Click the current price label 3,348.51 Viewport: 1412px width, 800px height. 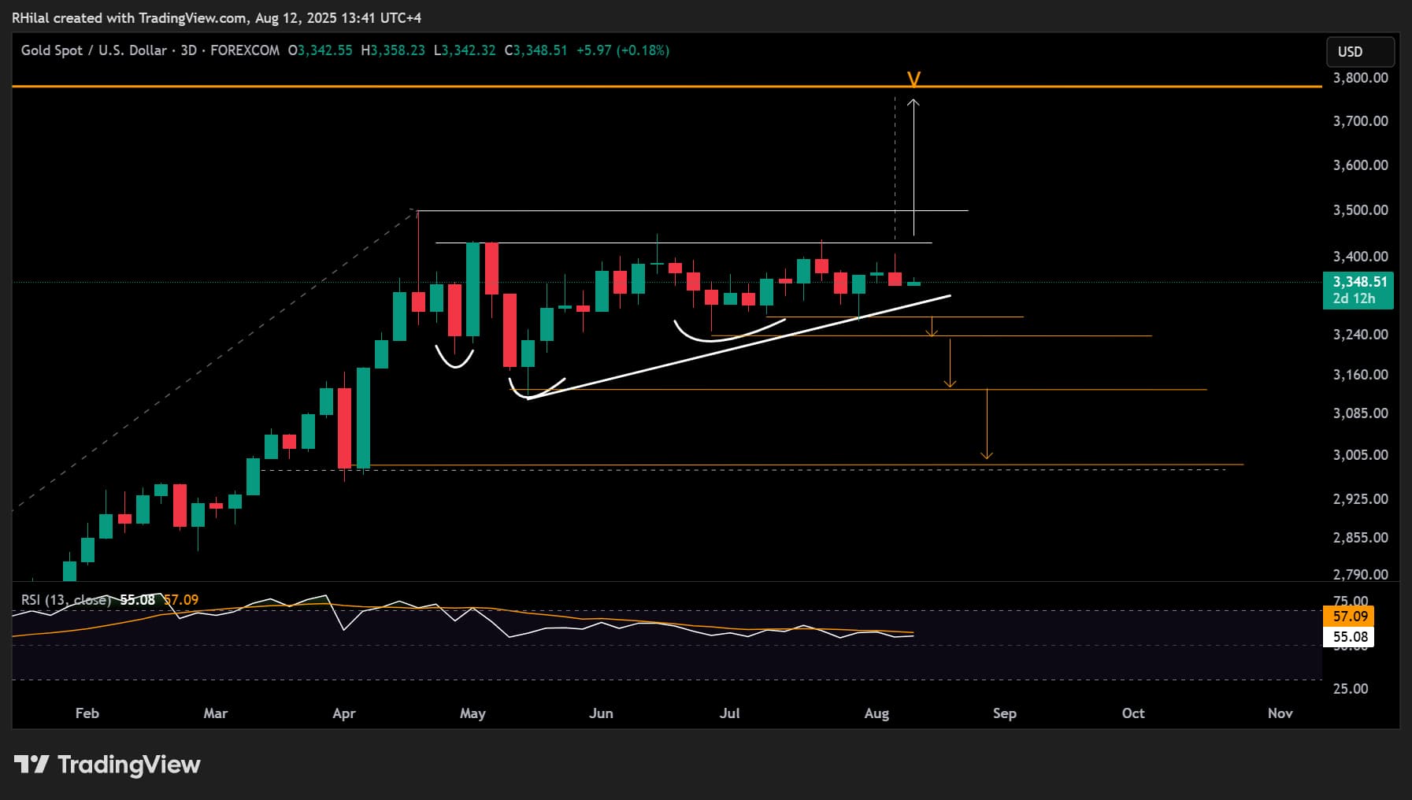[x=1358, y=282]
